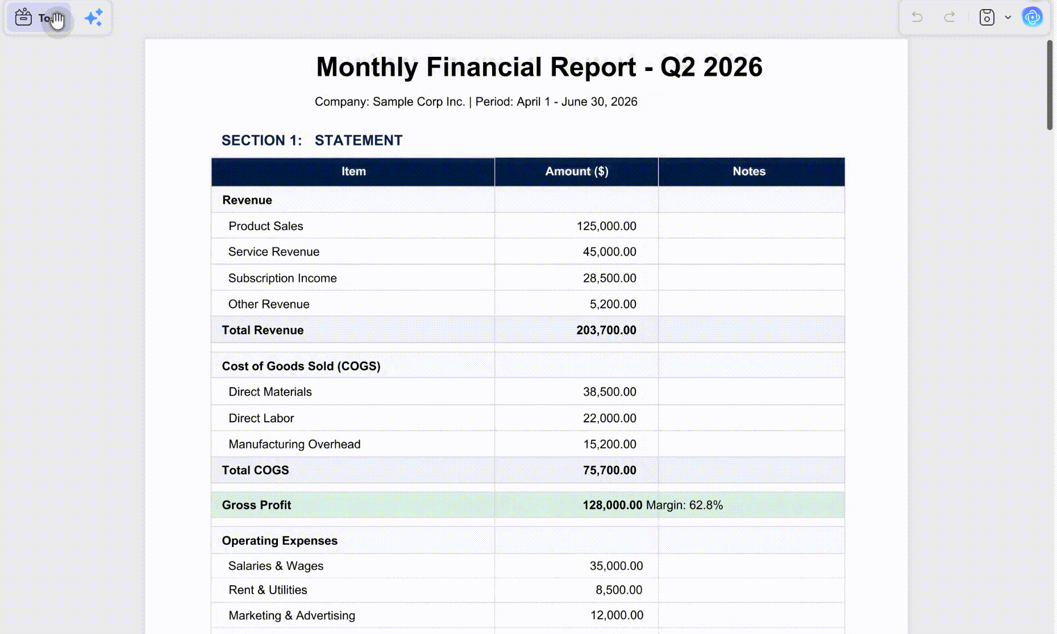This screenshot has width=1057, height=634.
Task: Click the 'SECTION 1: STATEMENT' heading
Action: click(x=312, y=140)
